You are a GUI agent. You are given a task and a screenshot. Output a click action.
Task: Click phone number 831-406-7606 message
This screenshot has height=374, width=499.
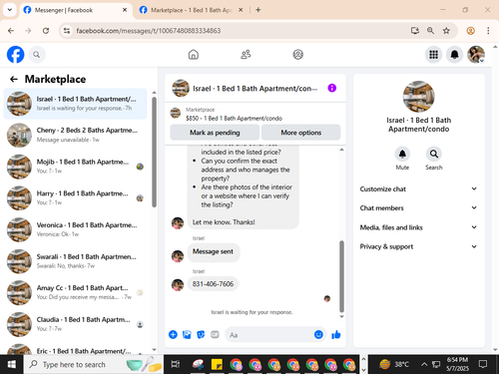tap(213, 284)
